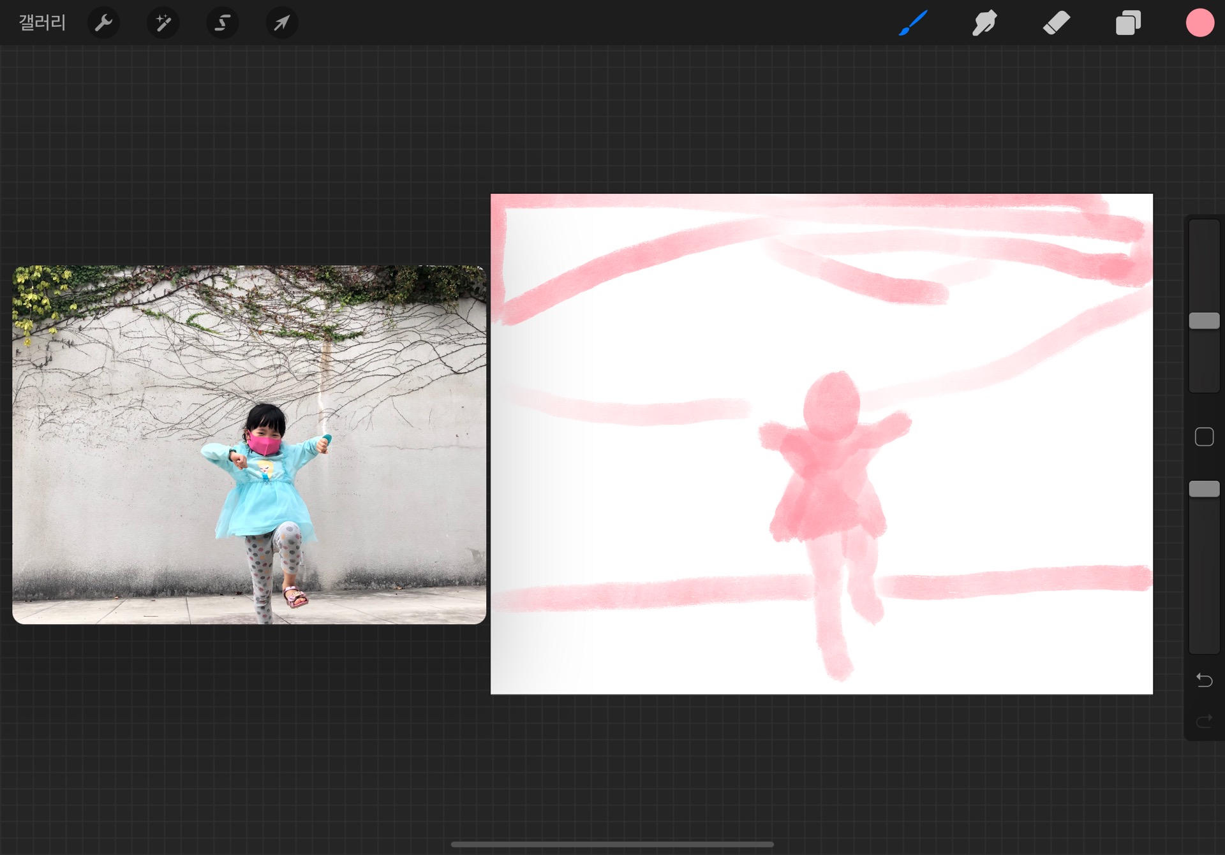Click the brush size slider handle
The image size is (1225, 855).
pos(1204,321)
